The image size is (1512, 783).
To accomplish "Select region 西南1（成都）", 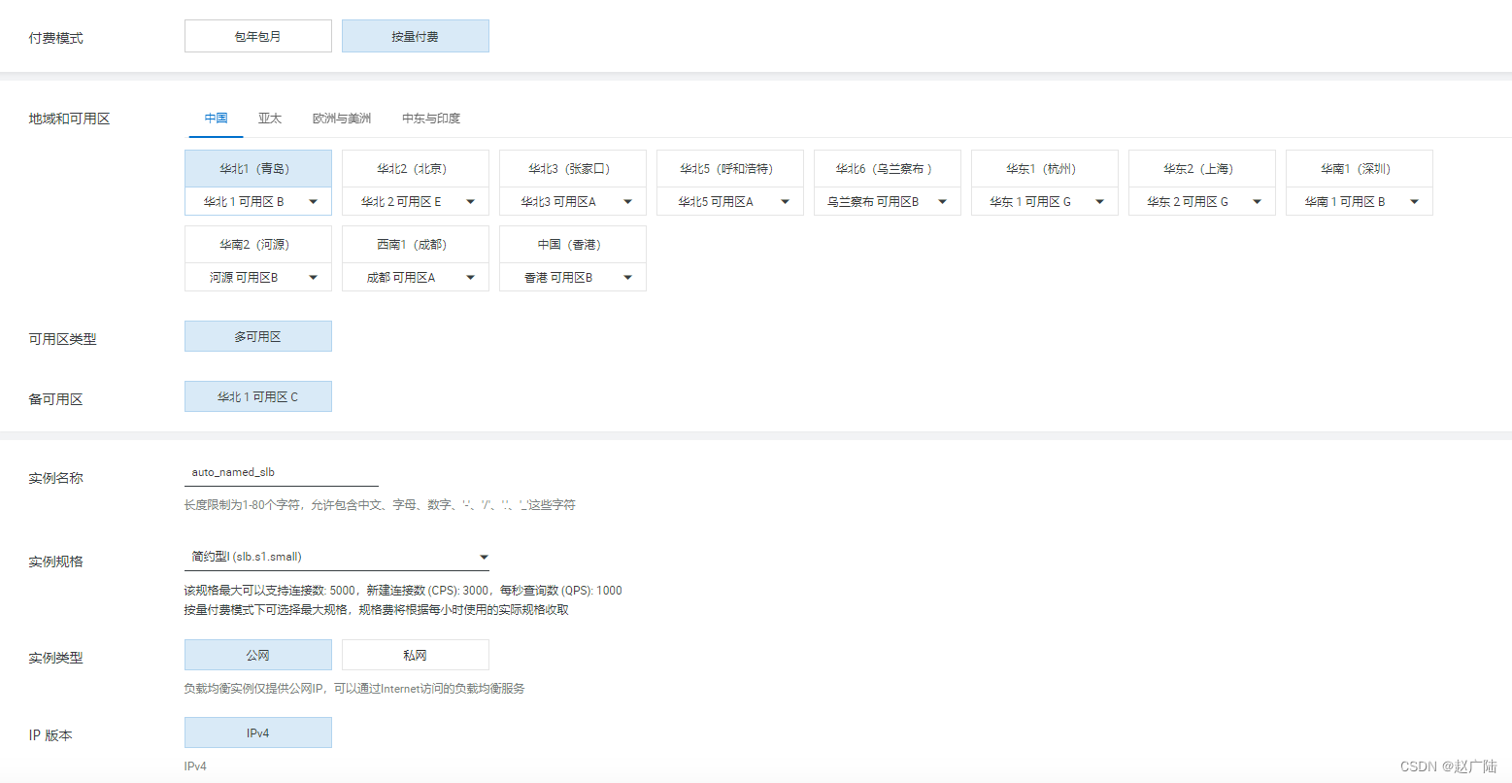I will tap(415, 244).
